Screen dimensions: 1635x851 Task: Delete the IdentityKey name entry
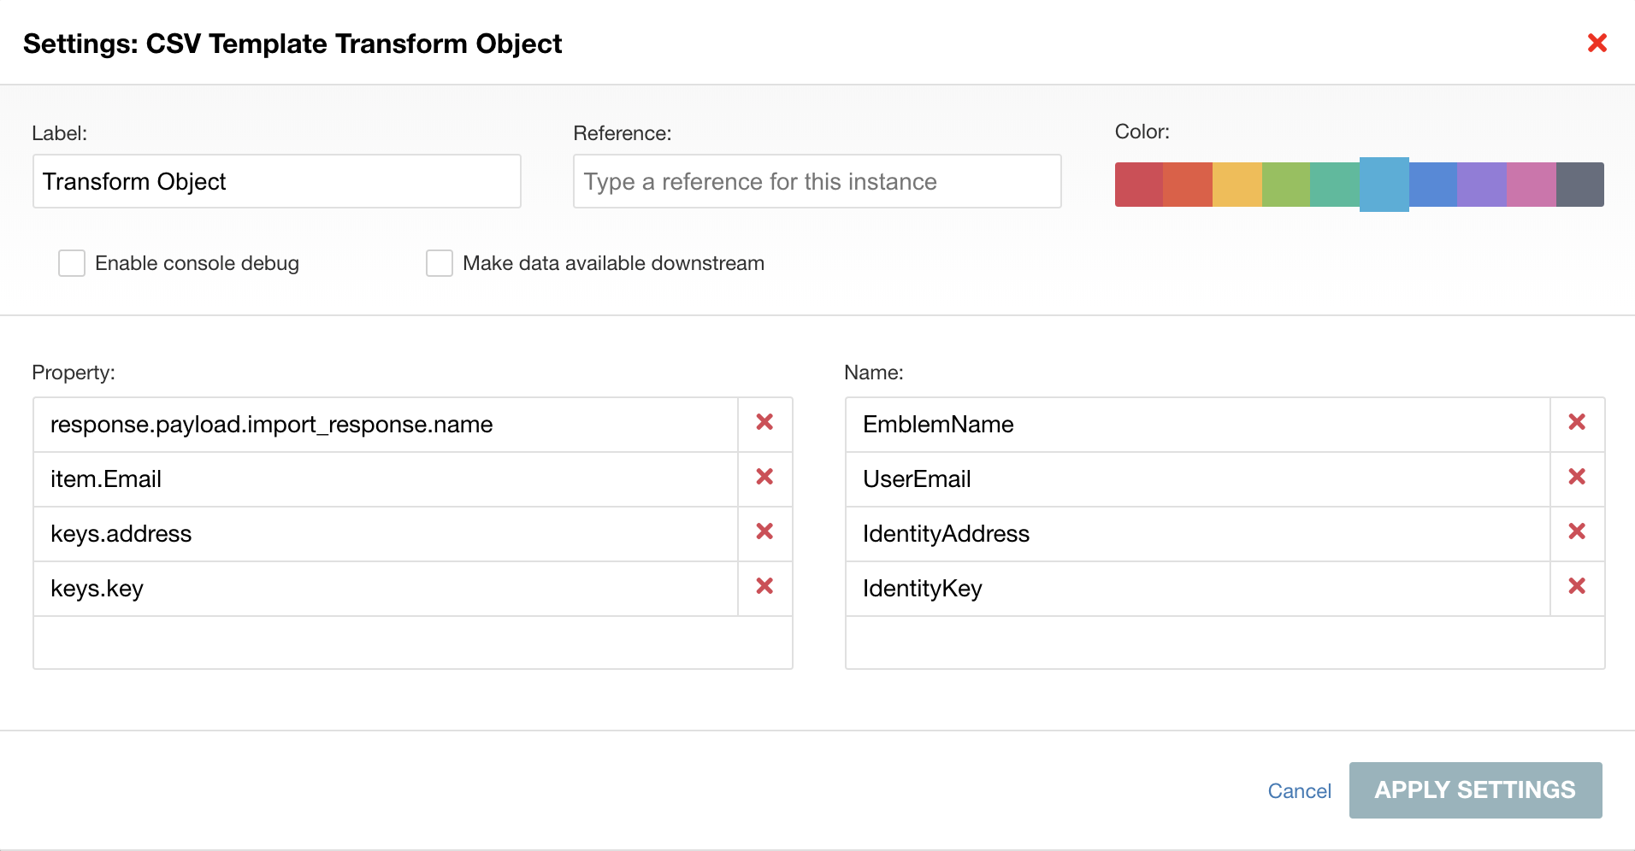pyautogui.click(x=1577, y=587)
